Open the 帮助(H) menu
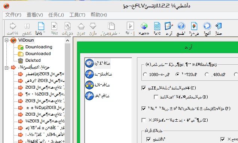This screenshot has width=238, height=143. tap(99, 15)
